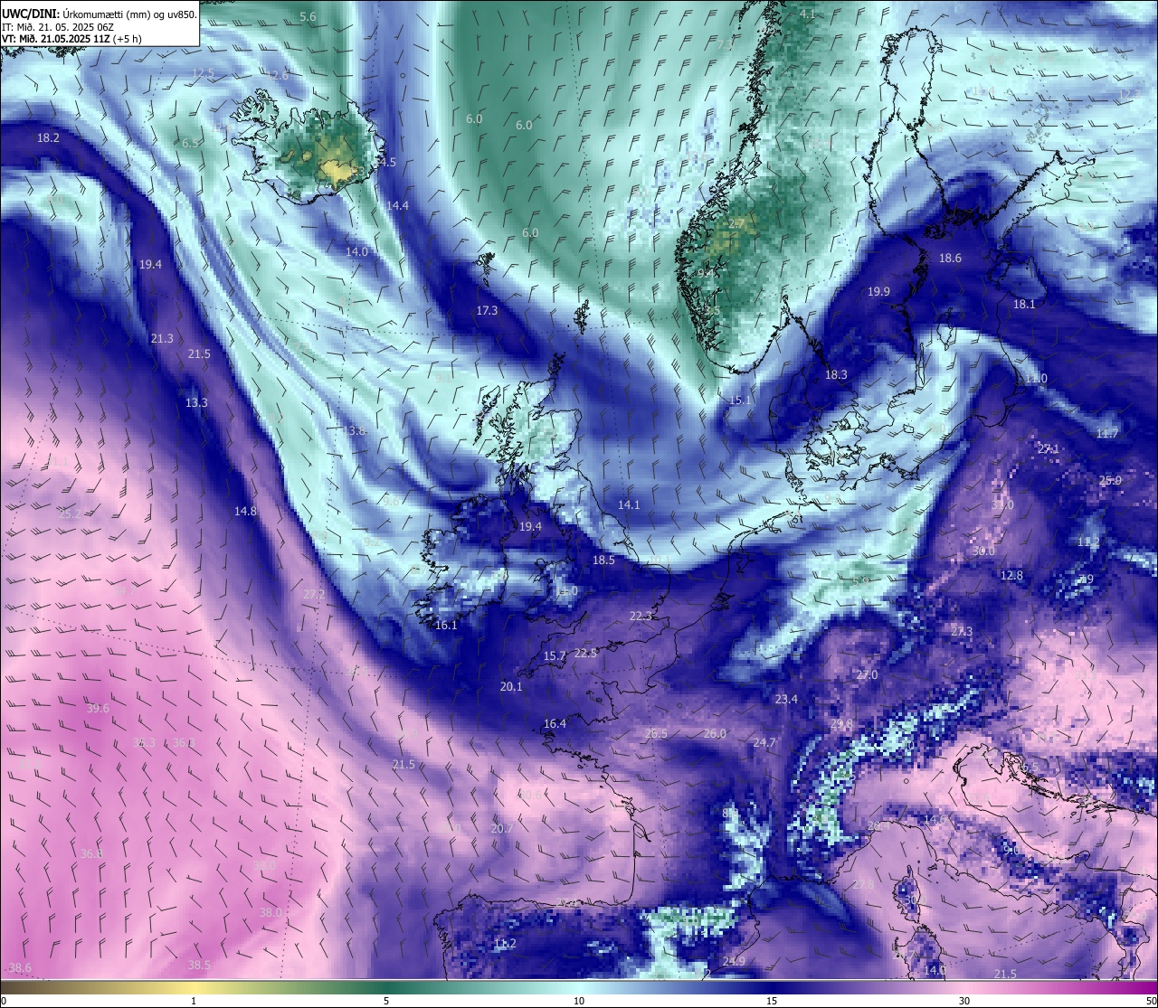Click the 14.4 value southeast of Iceland

pyautogui.click(x=398, y=206)
